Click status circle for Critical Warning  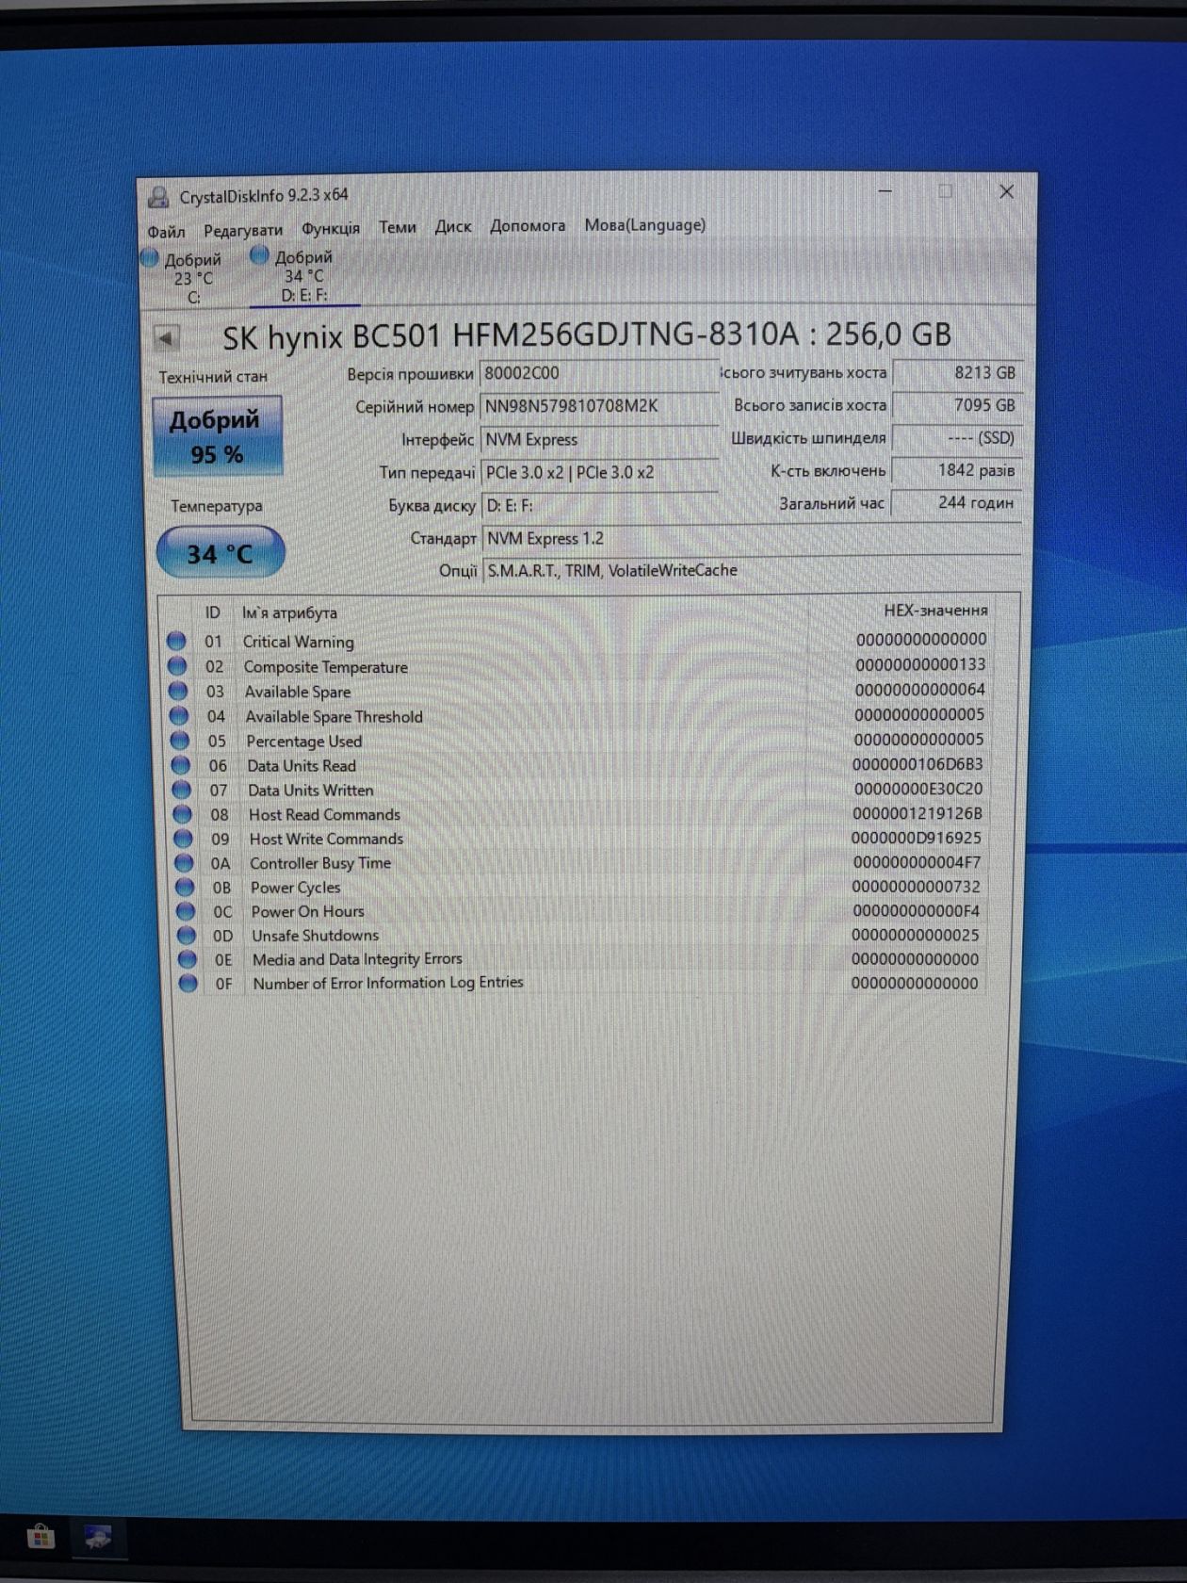coord(176,641)
